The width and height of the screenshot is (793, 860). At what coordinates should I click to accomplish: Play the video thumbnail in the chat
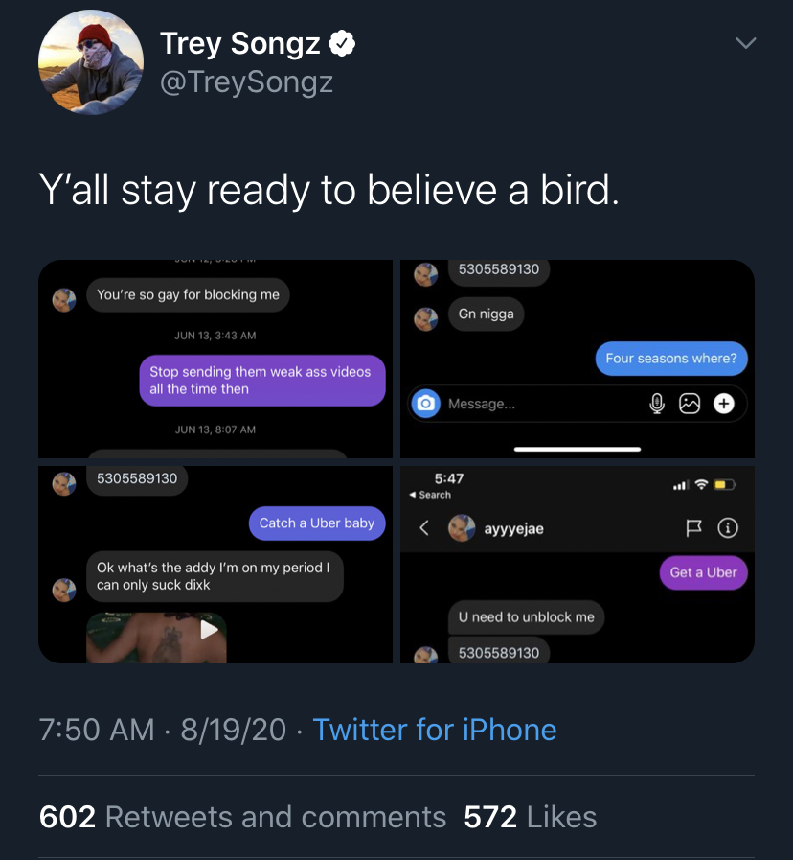coord(209,630)
